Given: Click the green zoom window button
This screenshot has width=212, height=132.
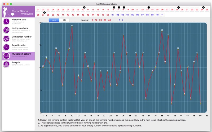Looking at the screenshot, I should pos(11,4).
